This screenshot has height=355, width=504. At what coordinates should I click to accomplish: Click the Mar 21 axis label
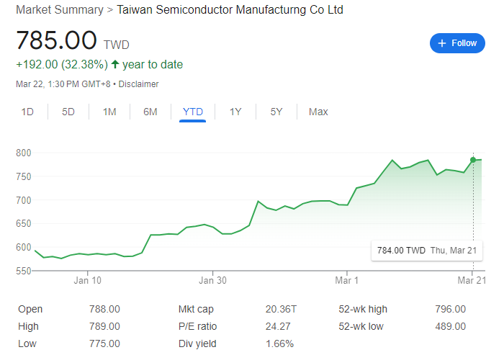(x=472, y=280)
